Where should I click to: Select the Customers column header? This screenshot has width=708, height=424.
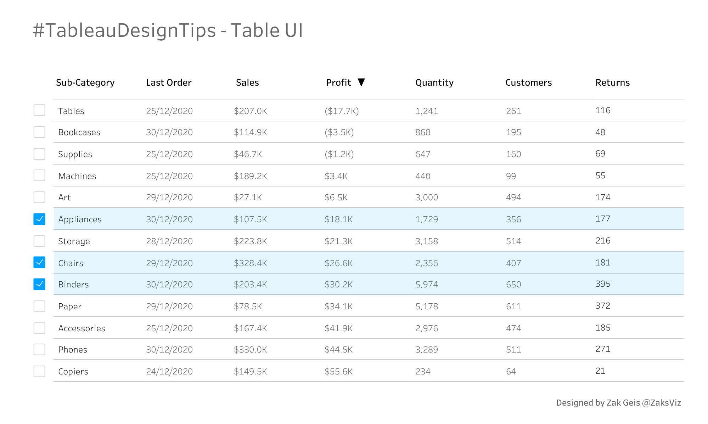(x=528, y=82)
